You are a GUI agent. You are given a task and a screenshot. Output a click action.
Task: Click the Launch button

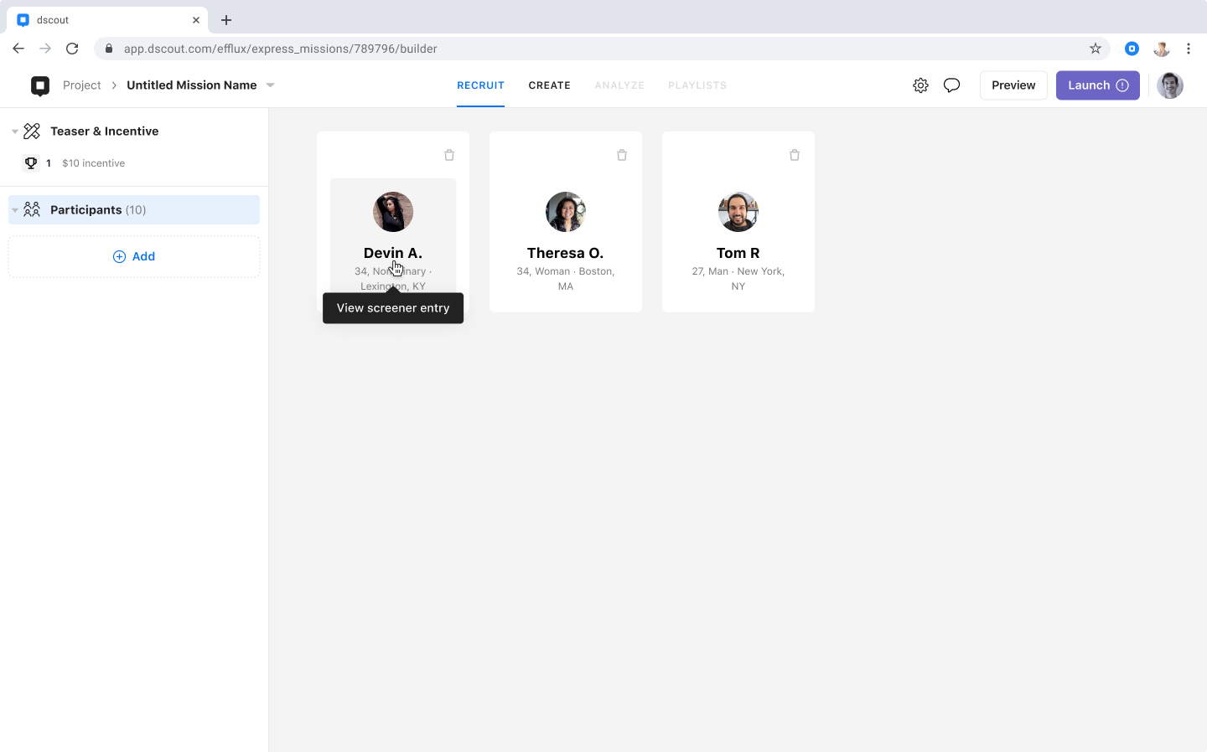point(1097,85)
